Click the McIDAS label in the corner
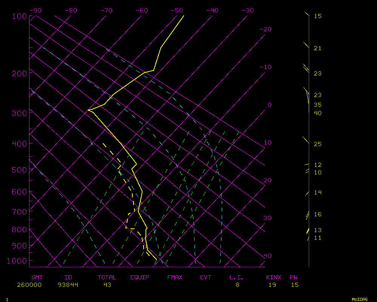 tap(360, 299)
